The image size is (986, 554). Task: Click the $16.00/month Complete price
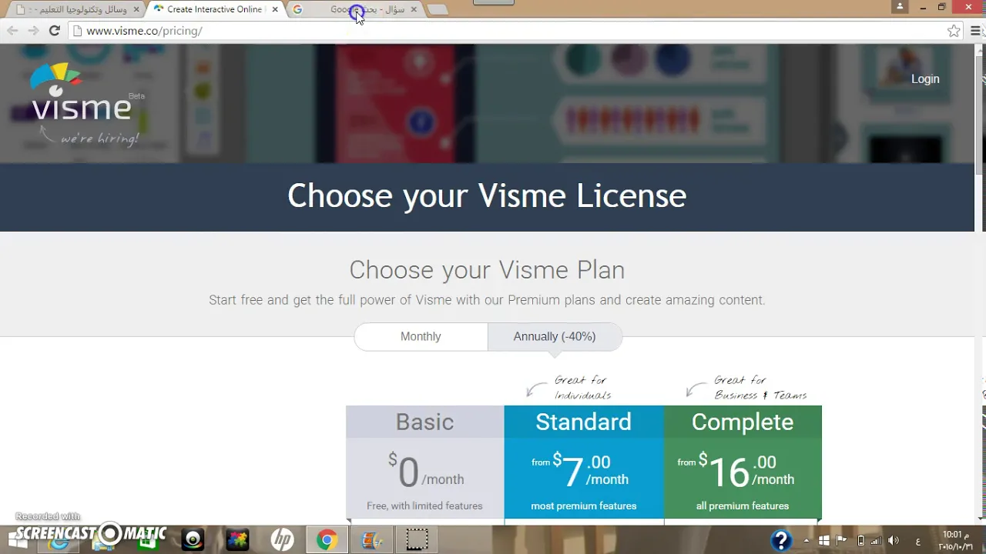click(x=736, y=472)
